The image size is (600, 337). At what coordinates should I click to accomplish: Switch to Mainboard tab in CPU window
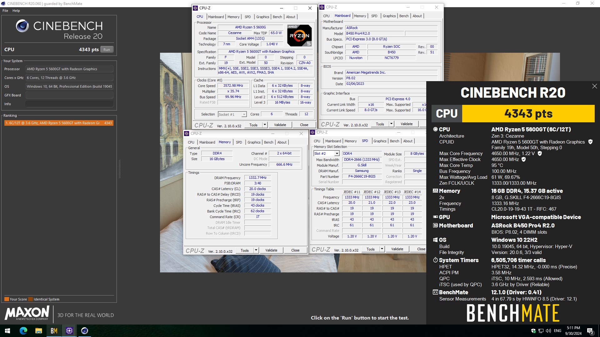(216, 17)
